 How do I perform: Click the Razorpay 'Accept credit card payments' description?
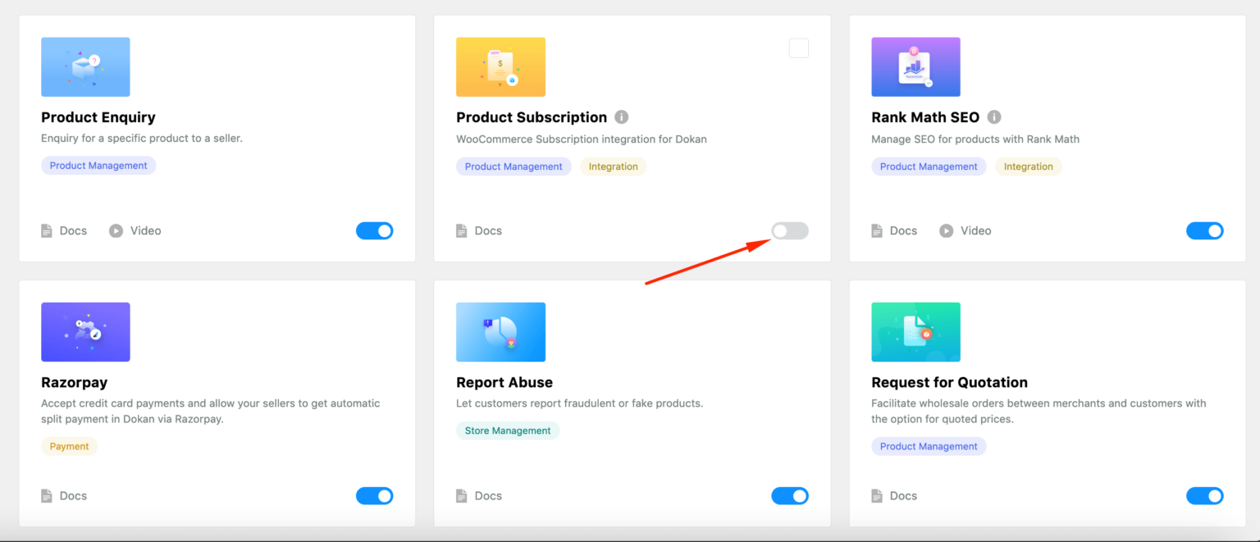[x=211, y=411]
